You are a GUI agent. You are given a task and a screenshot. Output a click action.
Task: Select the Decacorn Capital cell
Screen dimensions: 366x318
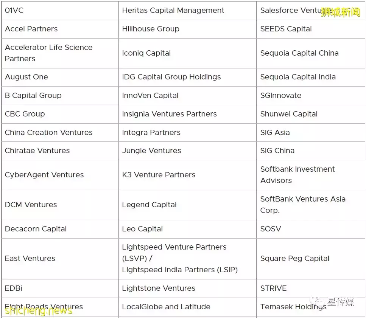36,229
